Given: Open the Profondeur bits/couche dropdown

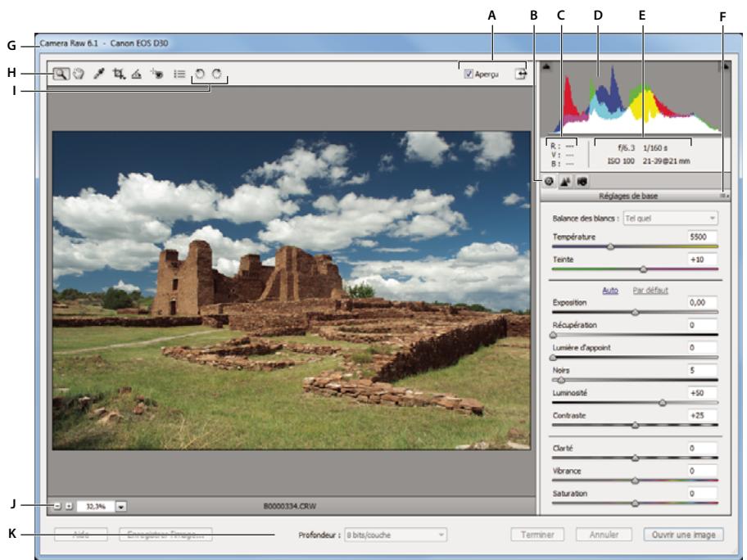Looking at the screenshot, I should tap(396, 535).
